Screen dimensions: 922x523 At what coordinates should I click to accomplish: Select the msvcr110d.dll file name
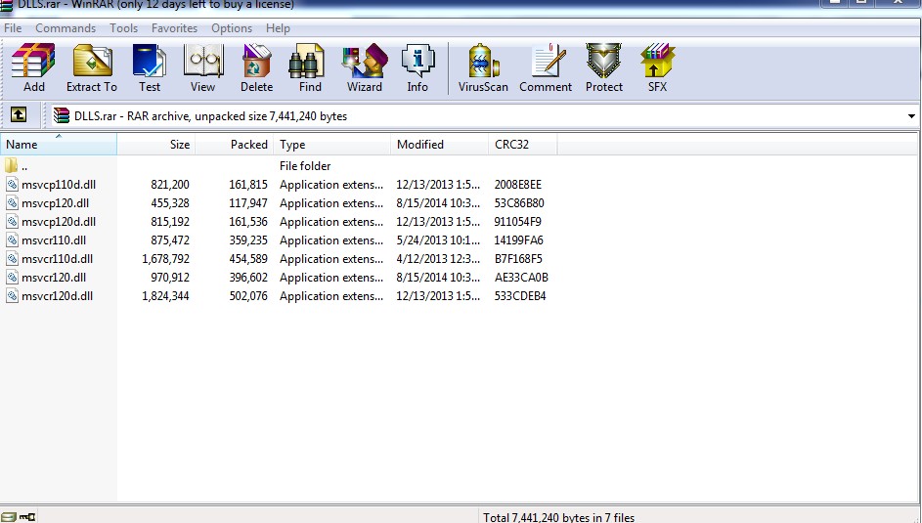(57, 259)
